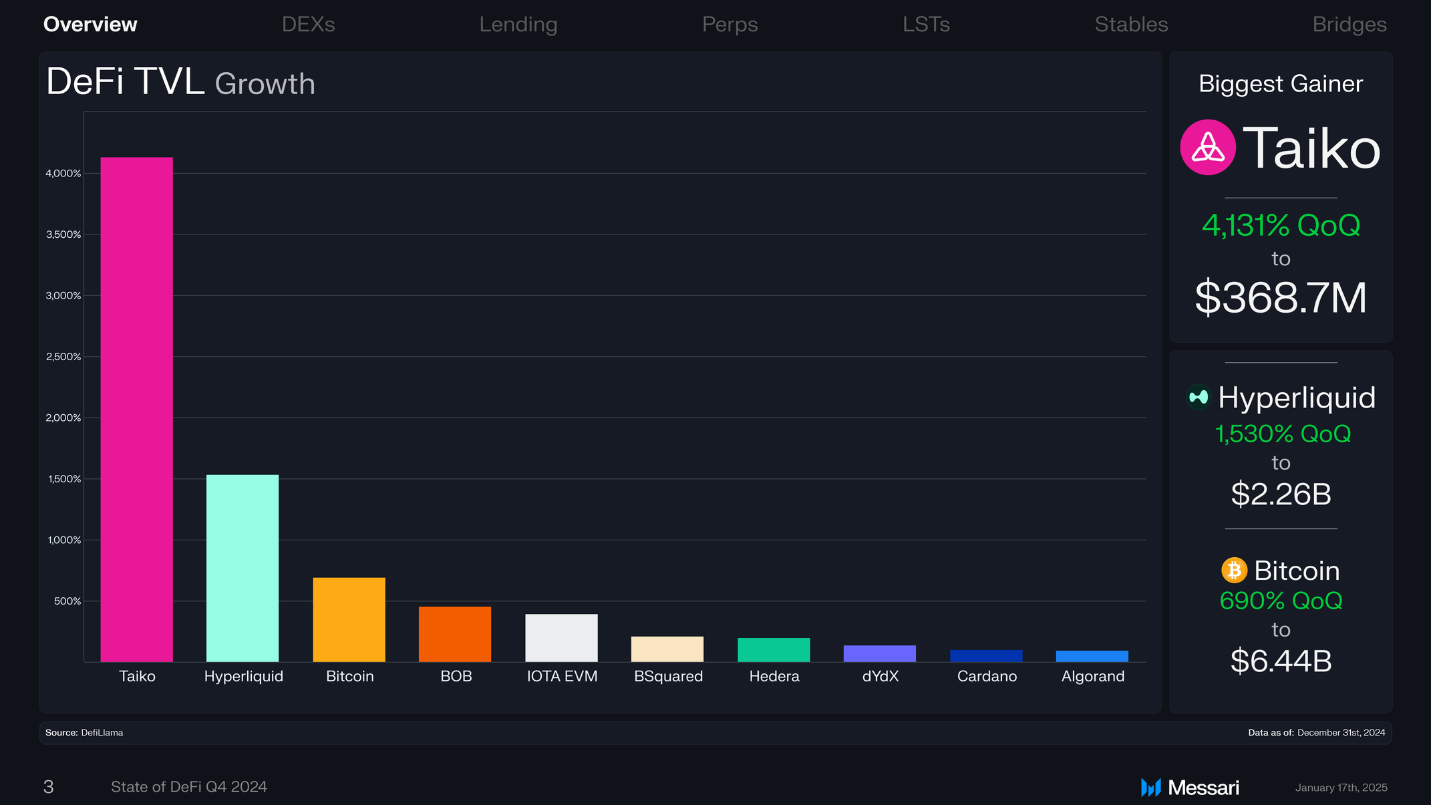The width and height of the screenshot is (1431, 805).
Task: Click the 3,000% y-axis value
Action: 63,295
